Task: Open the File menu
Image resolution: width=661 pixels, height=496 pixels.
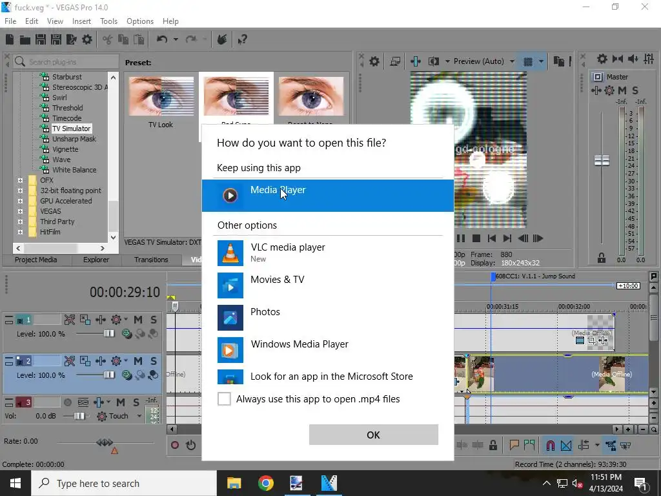Action: point(10,21)
